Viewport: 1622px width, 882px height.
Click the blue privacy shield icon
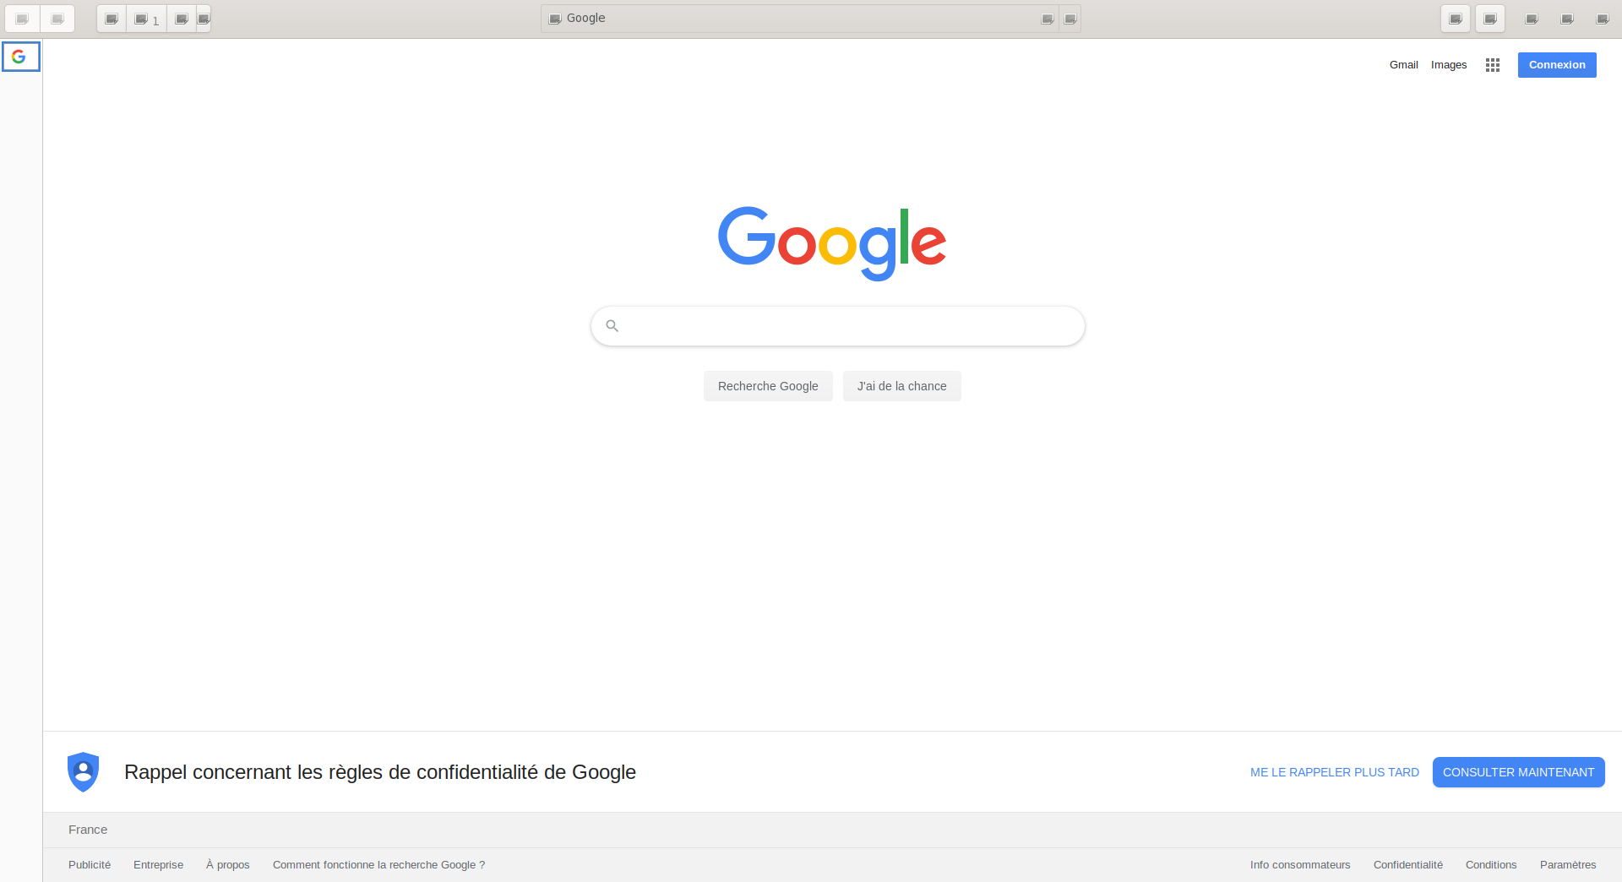tap(84, 772)
